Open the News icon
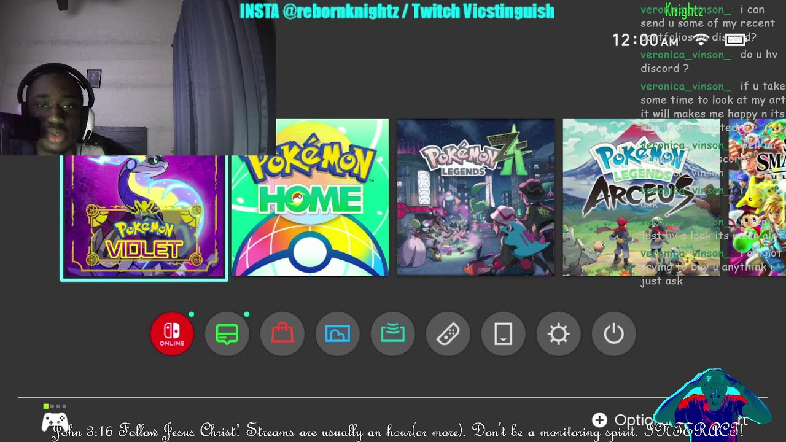 click(x=227, y=333)
